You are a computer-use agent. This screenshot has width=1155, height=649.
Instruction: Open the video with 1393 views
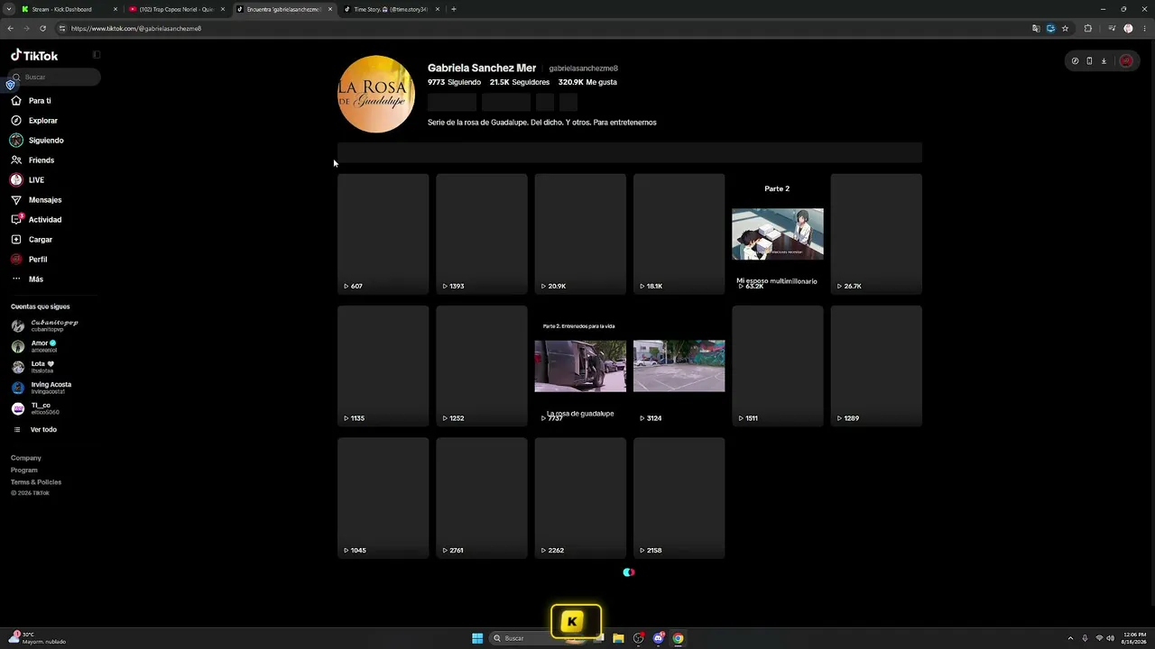482,234
